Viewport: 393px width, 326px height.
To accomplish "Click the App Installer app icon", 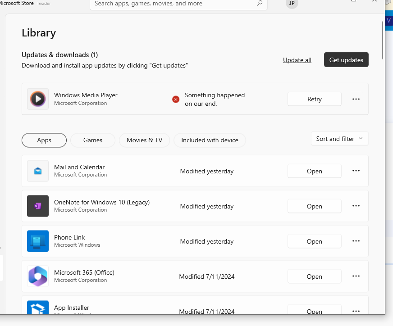I will (x=38, y=308).
